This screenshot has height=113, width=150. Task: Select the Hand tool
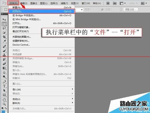coord(4,100)
